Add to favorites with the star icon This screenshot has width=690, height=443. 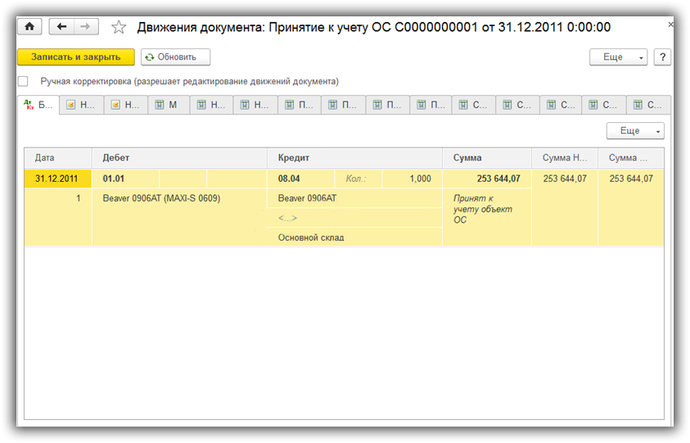(119, 28)
